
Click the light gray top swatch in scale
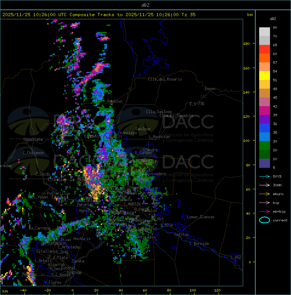(x=264, y=32)
